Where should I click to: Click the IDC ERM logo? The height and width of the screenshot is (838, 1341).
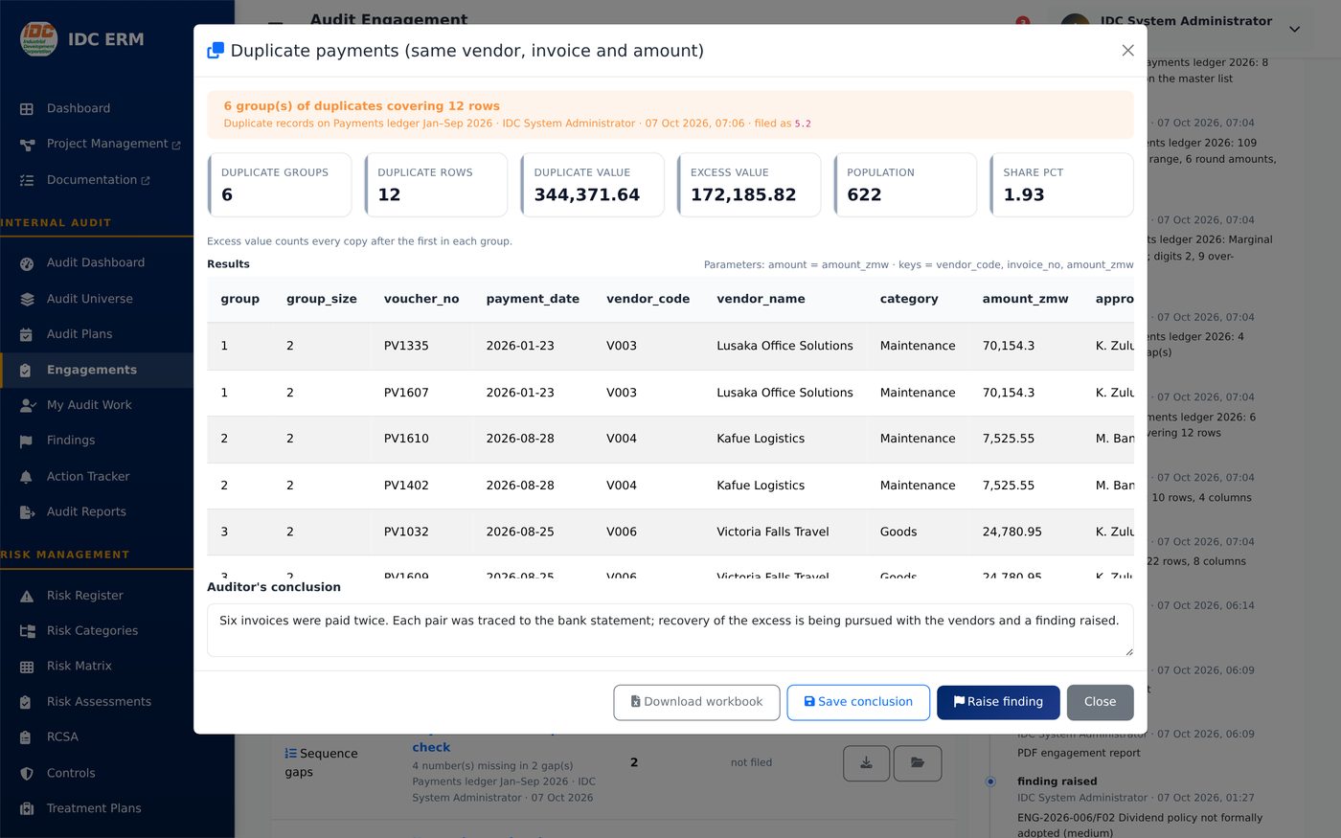(38, 39)
